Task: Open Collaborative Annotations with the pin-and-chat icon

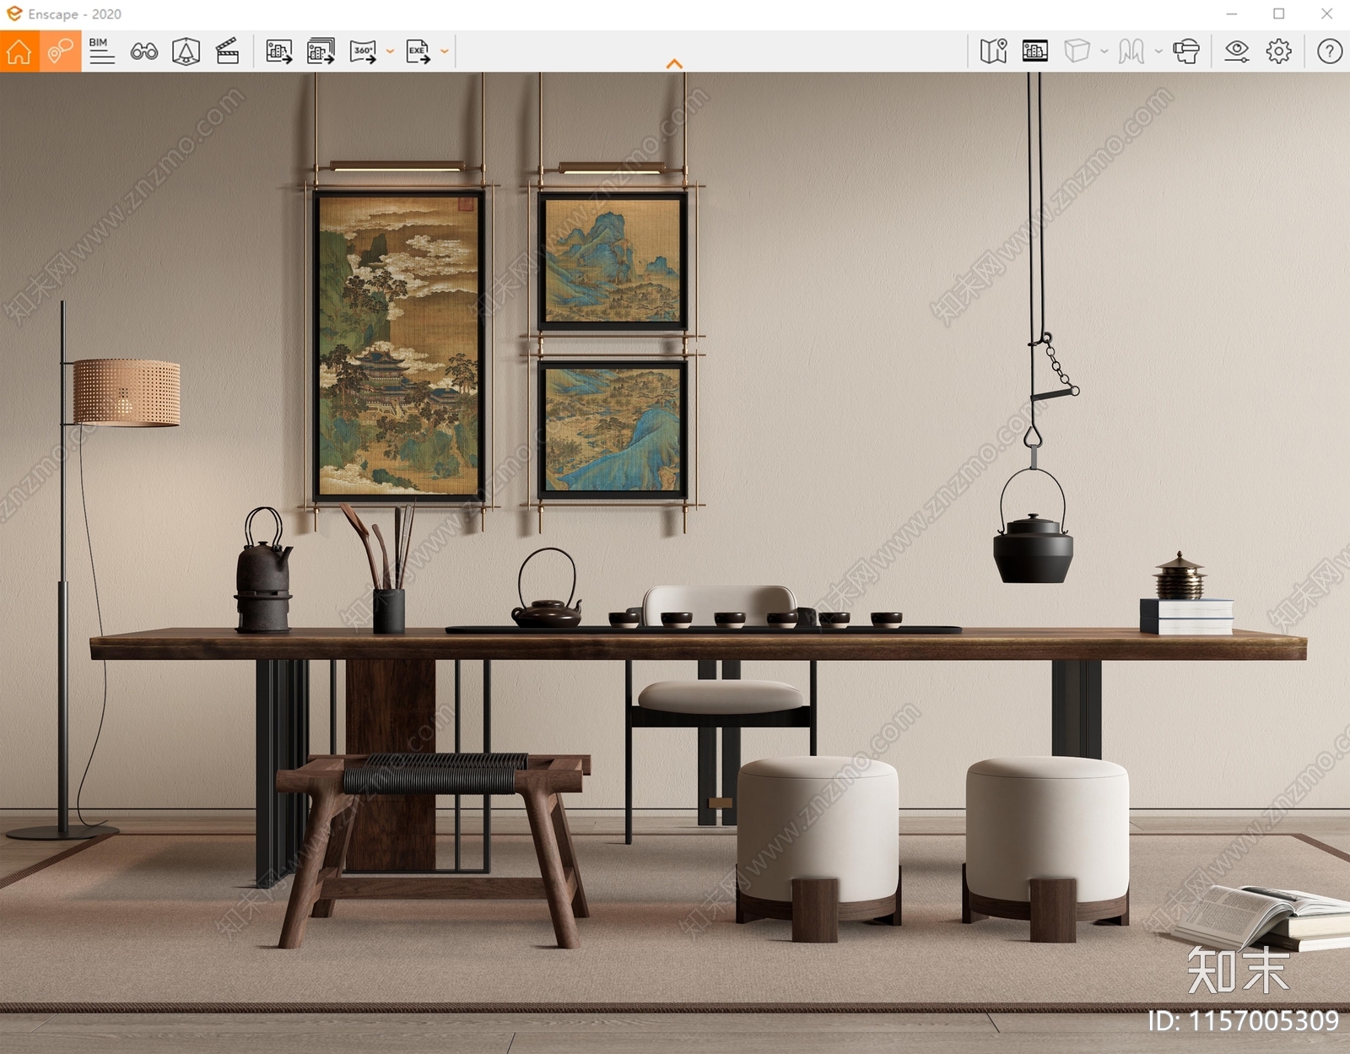Action: click(x=60, y=51)
